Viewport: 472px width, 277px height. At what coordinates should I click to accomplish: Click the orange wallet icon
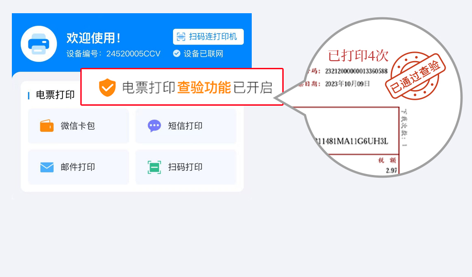pyautogui.click(x=47, y=126)
